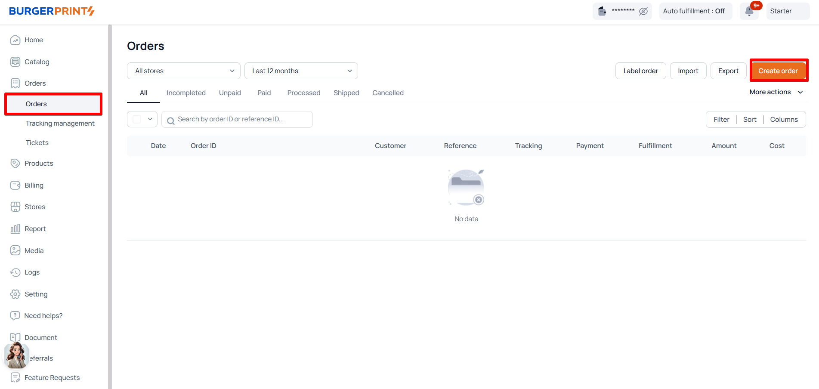Expand the All stores dropdown
819x389 pixels.
(183, 71)
